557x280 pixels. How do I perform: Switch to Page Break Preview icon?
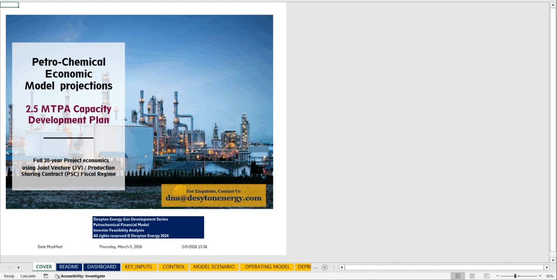pyautogui.click(x=486, y=276)
